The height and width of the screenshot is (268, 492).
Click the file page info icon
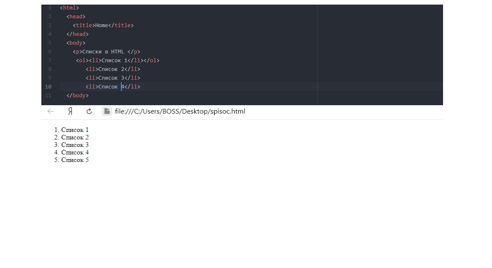[107, 111]
